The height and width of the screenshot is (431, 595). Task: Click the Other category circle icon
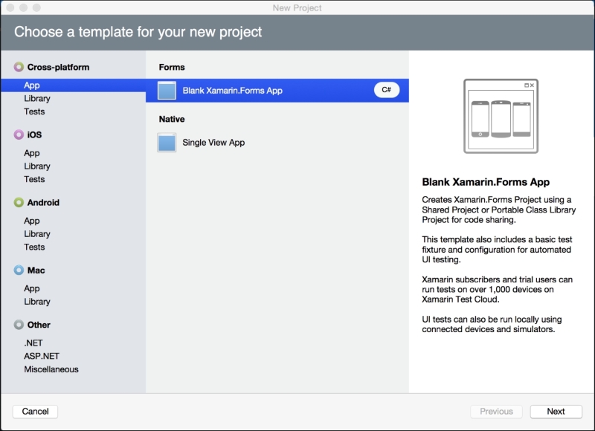pos(19,325)
